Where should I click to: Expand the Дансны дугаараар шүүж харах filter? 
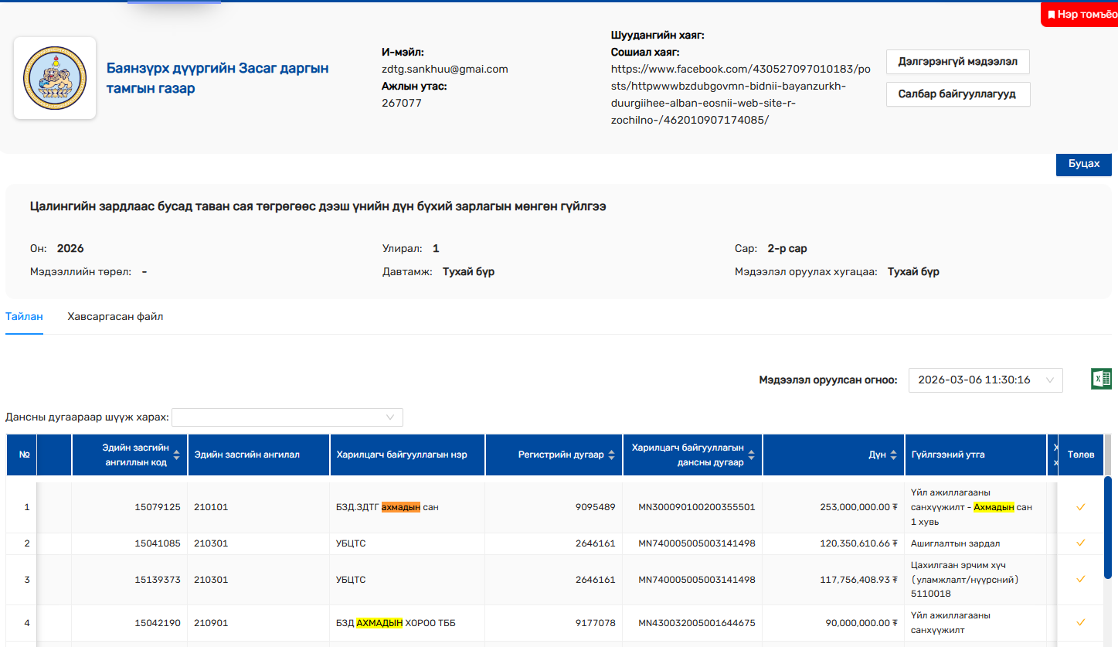(287, 417)
